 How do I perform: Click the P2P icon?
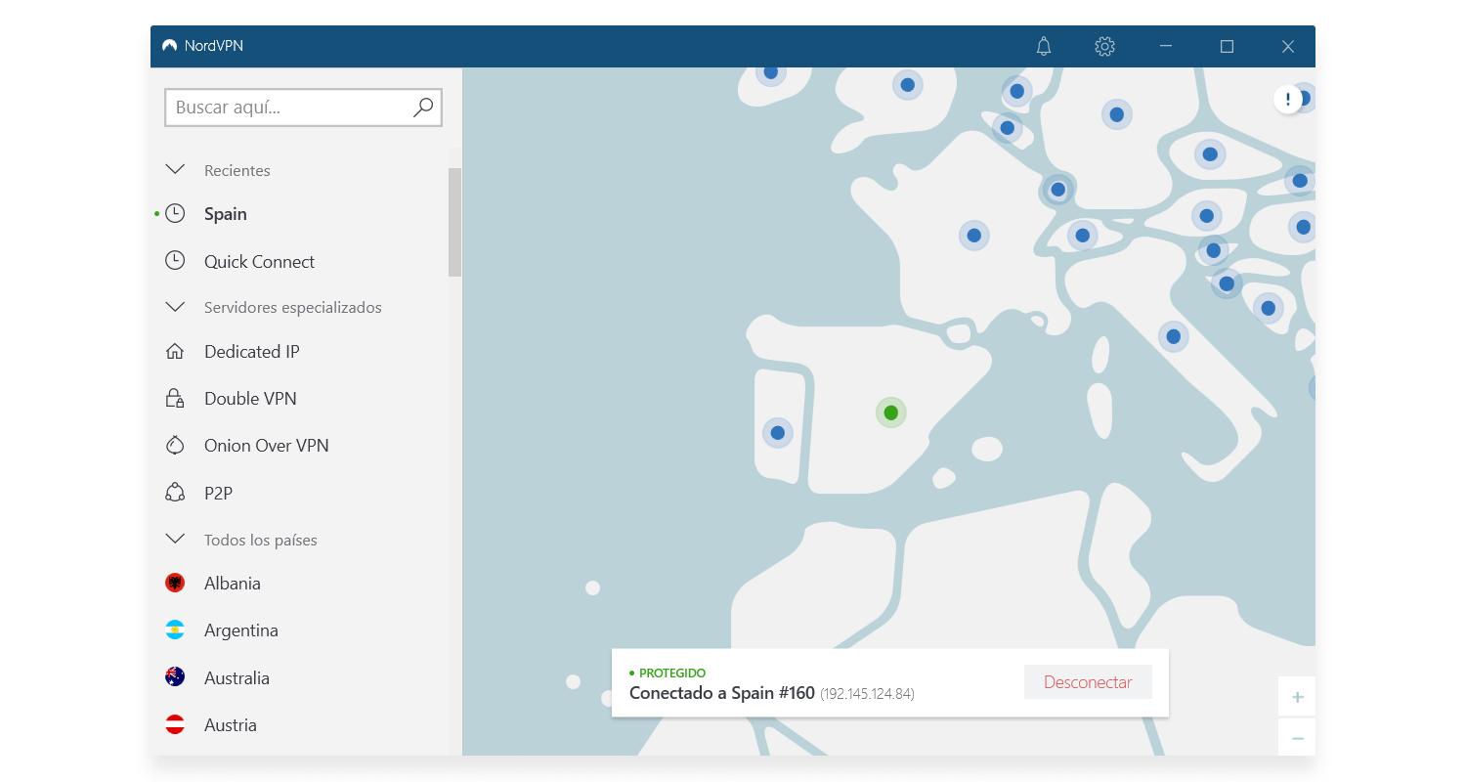[x=175, y=492]
